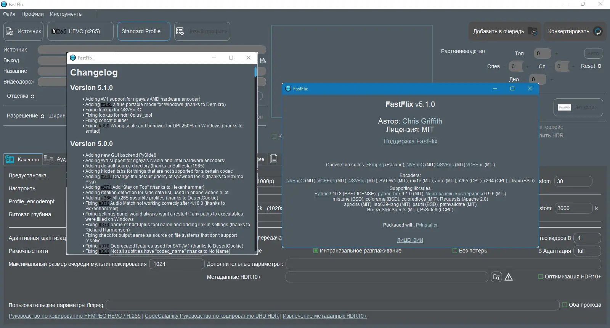Increase the Дно crop value
The height and width of the screenshot is (328, 610).
pyautogui.click(x=552, y=79)
